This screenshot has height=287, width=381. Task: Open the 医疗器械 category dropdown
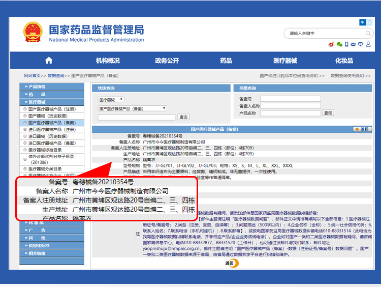pyautogui.click(x=111, y=100)
